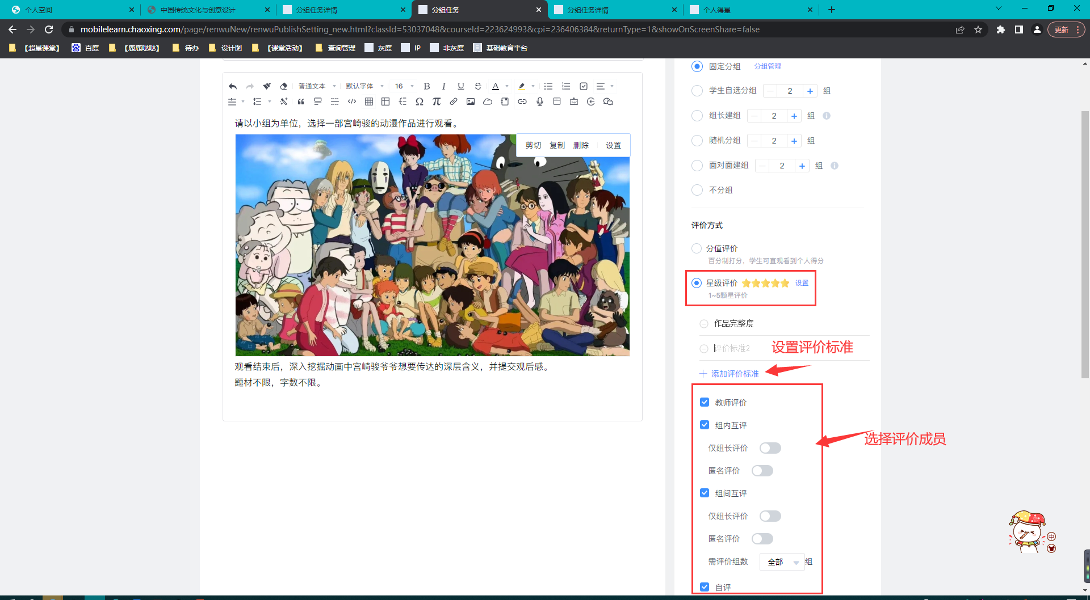Open the 课堂活动 bookmark folder
This screenshot has height=600, width=1090.
[x=278, y=48]
